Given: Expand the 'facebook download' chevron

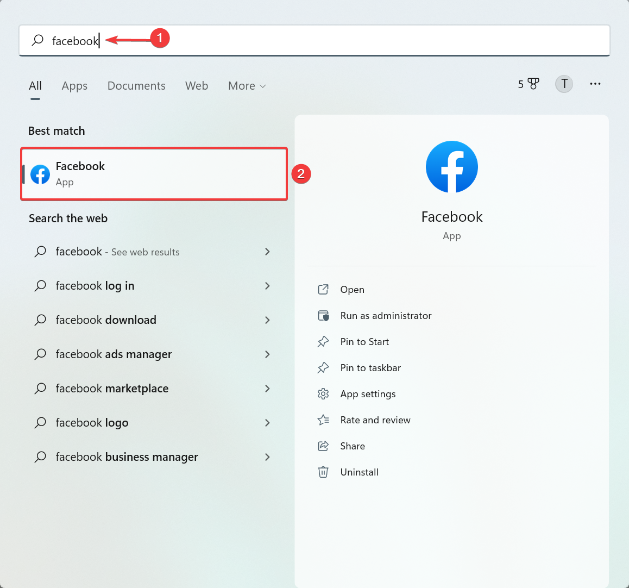Looking at the screenshot, I should click(267, 320).
